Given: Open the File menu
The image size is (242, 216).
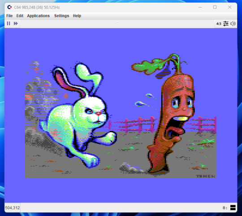Looking at the screenshot, I should coord(9,16).
